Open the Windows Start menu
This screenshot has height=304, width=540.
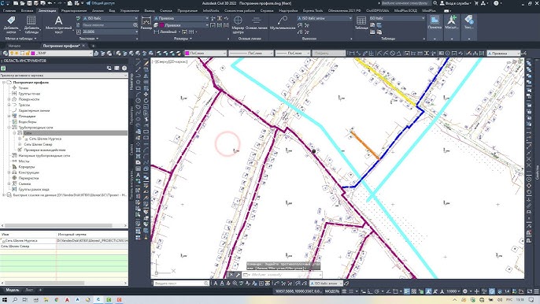5,300
